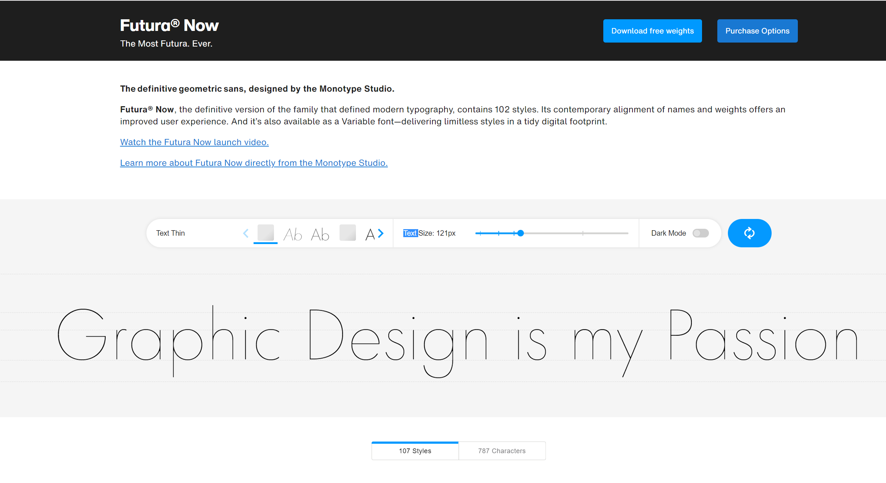Click the sample text 'Graphic Design is my Passion'
886x483 pixels.
click(x=458, y=341)
